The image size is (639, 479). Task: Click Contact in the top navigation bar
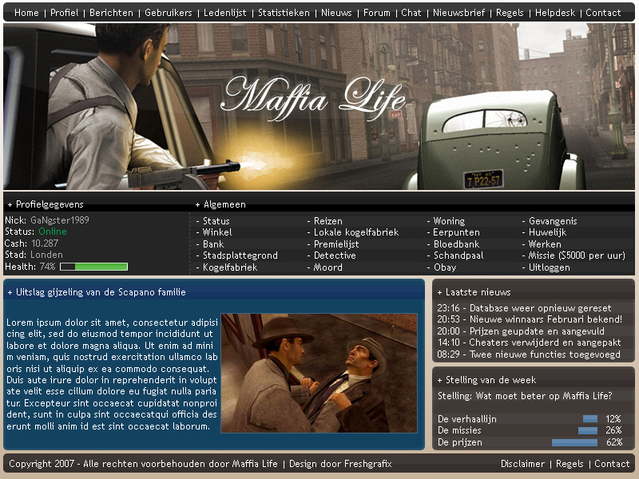(x=603, y=13)
